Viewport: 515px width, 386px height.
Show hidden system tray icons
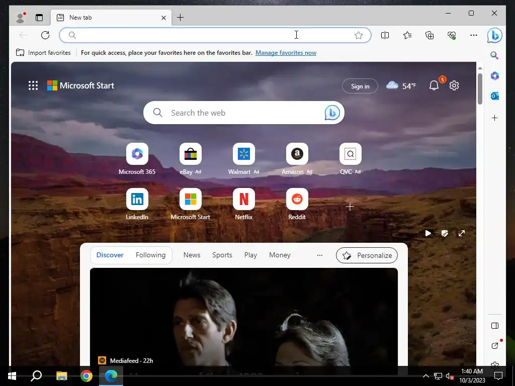click(x=425, y=376)
